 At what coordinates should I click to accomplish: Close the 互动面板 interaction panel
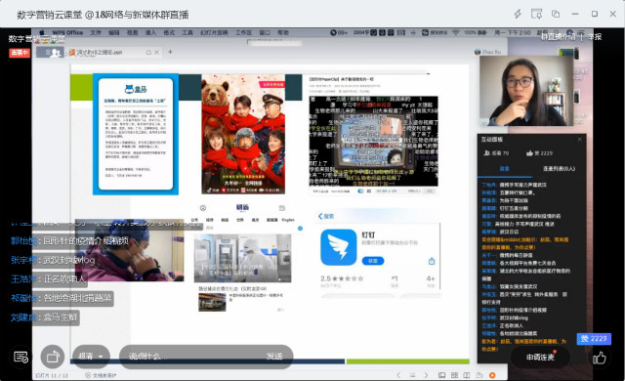click(x=579, y=139)
